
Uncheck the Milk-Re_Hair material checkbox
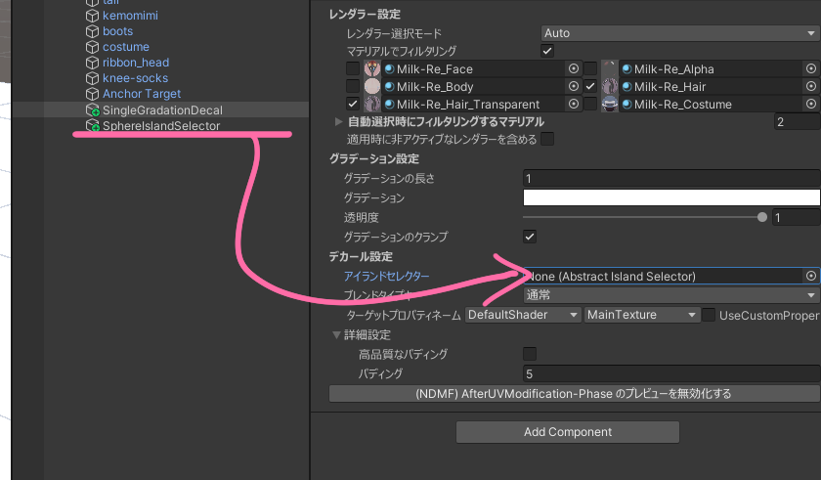tap(590, 87)
